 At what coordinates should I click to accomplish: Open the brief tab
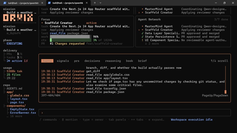click(142, 61)
